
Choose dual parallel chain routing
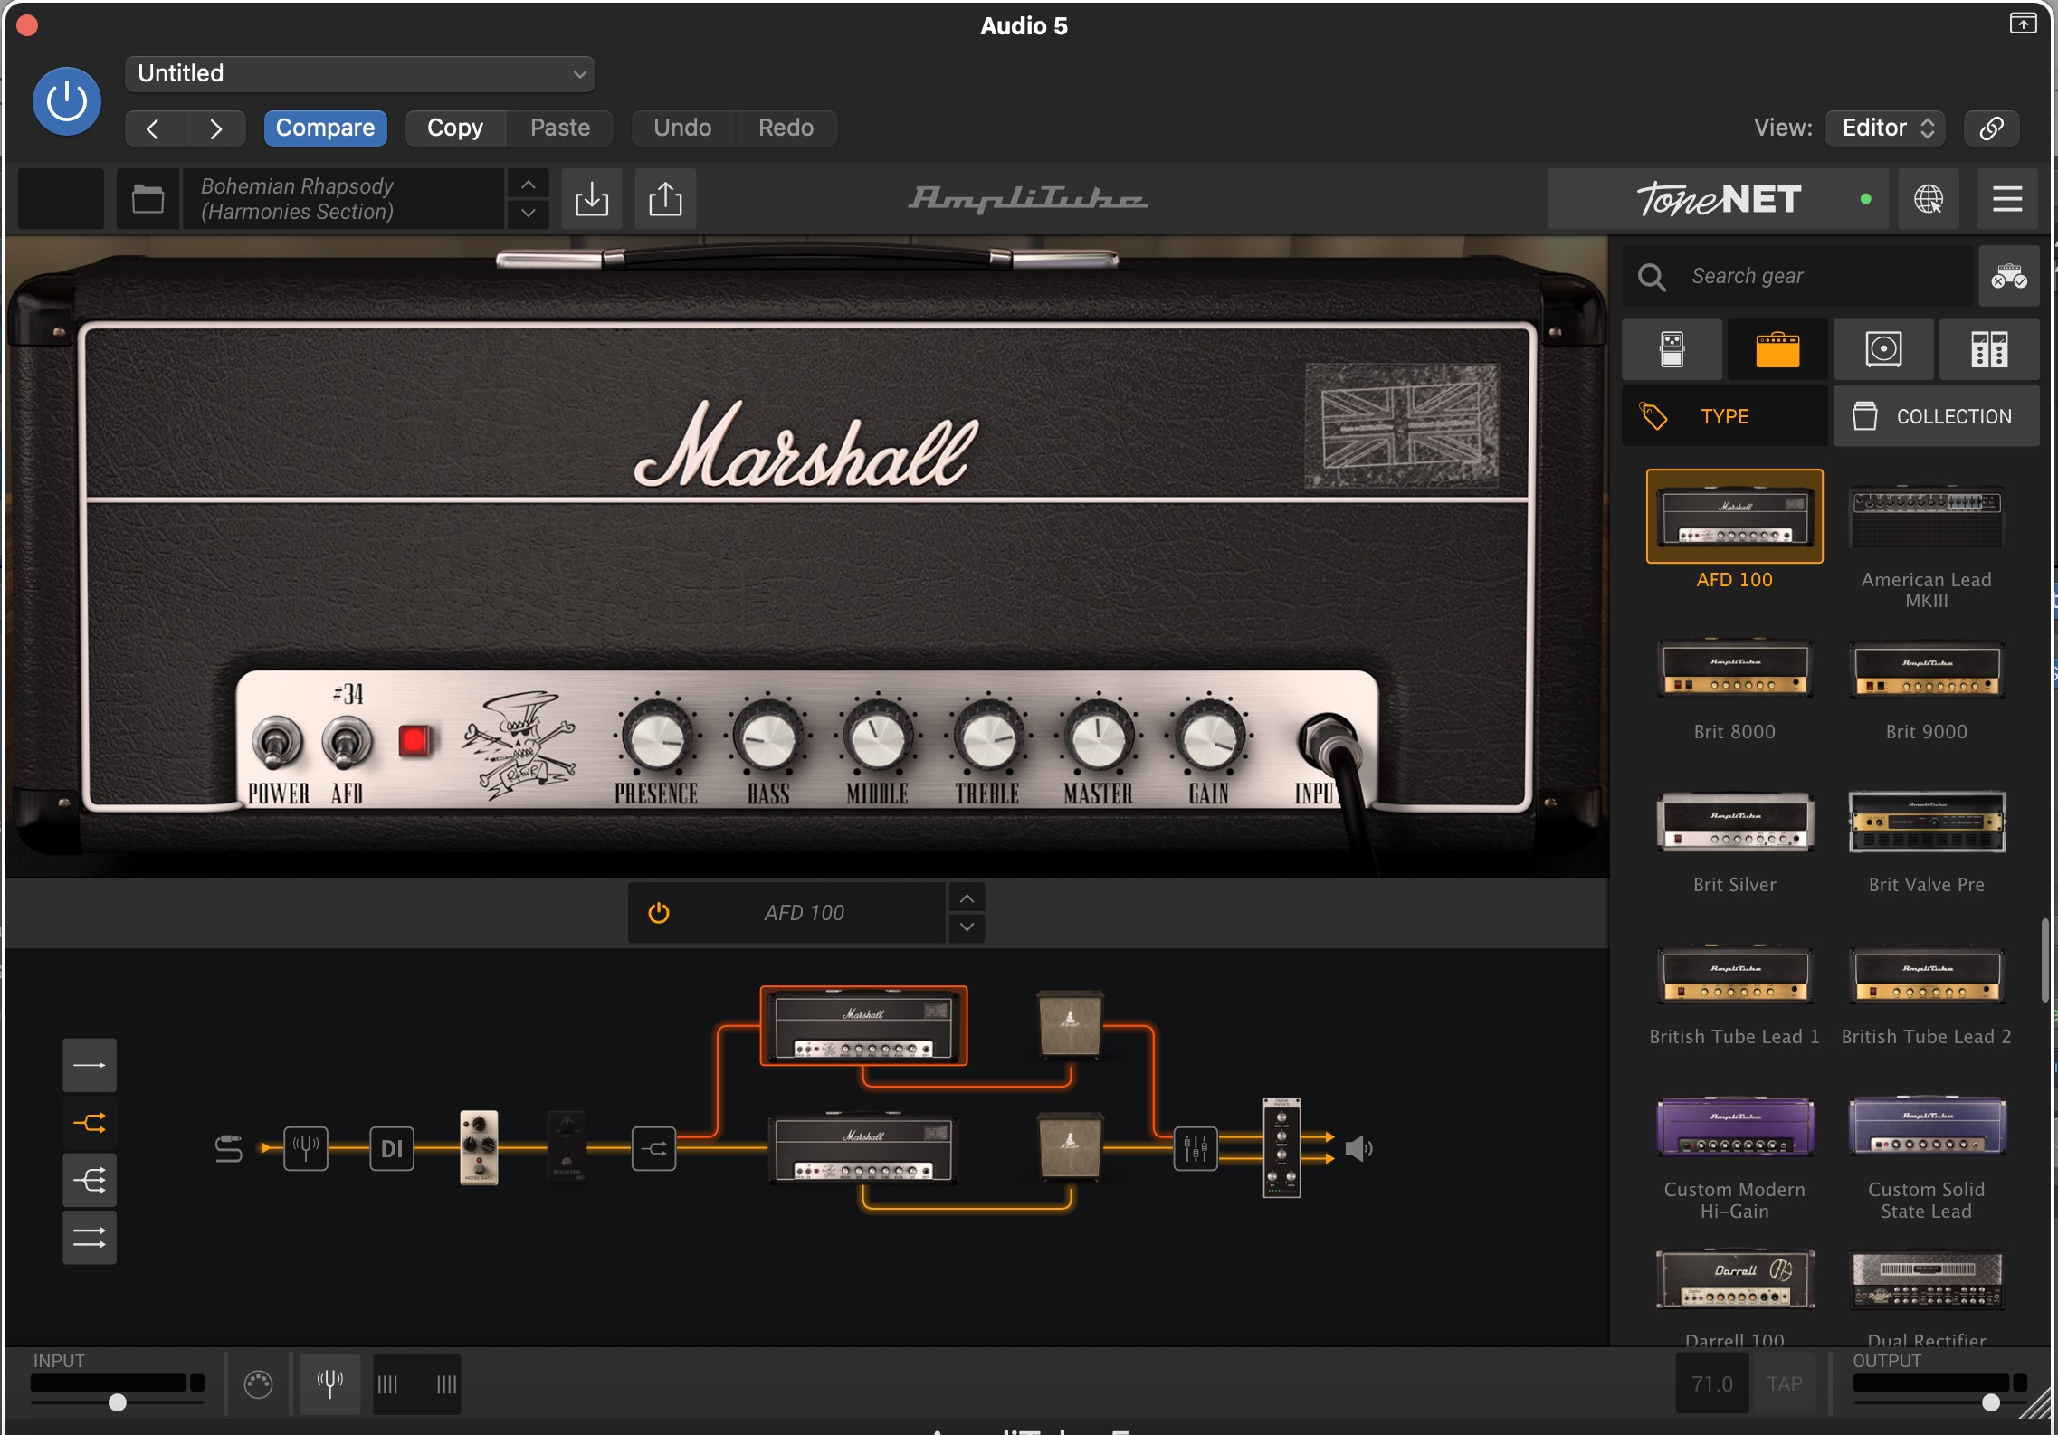point(90,1237)
